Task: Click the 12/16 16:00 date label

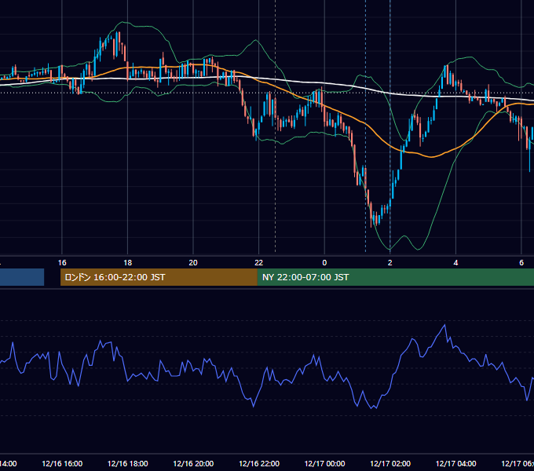Action: tap(62, 464)
